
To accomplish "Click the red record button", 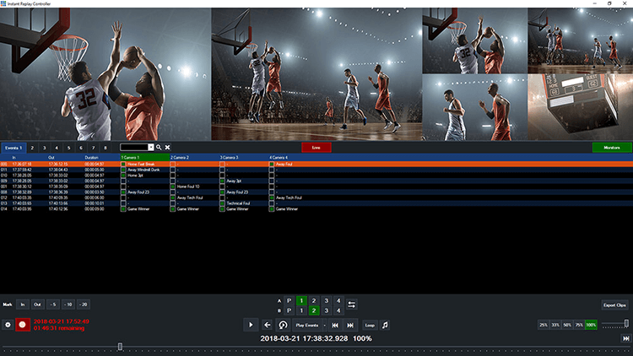I will (x=22, y=324).
